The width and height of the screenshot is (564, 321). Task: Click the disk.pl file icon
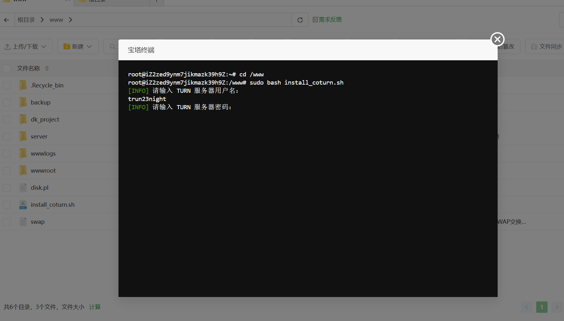23,187
